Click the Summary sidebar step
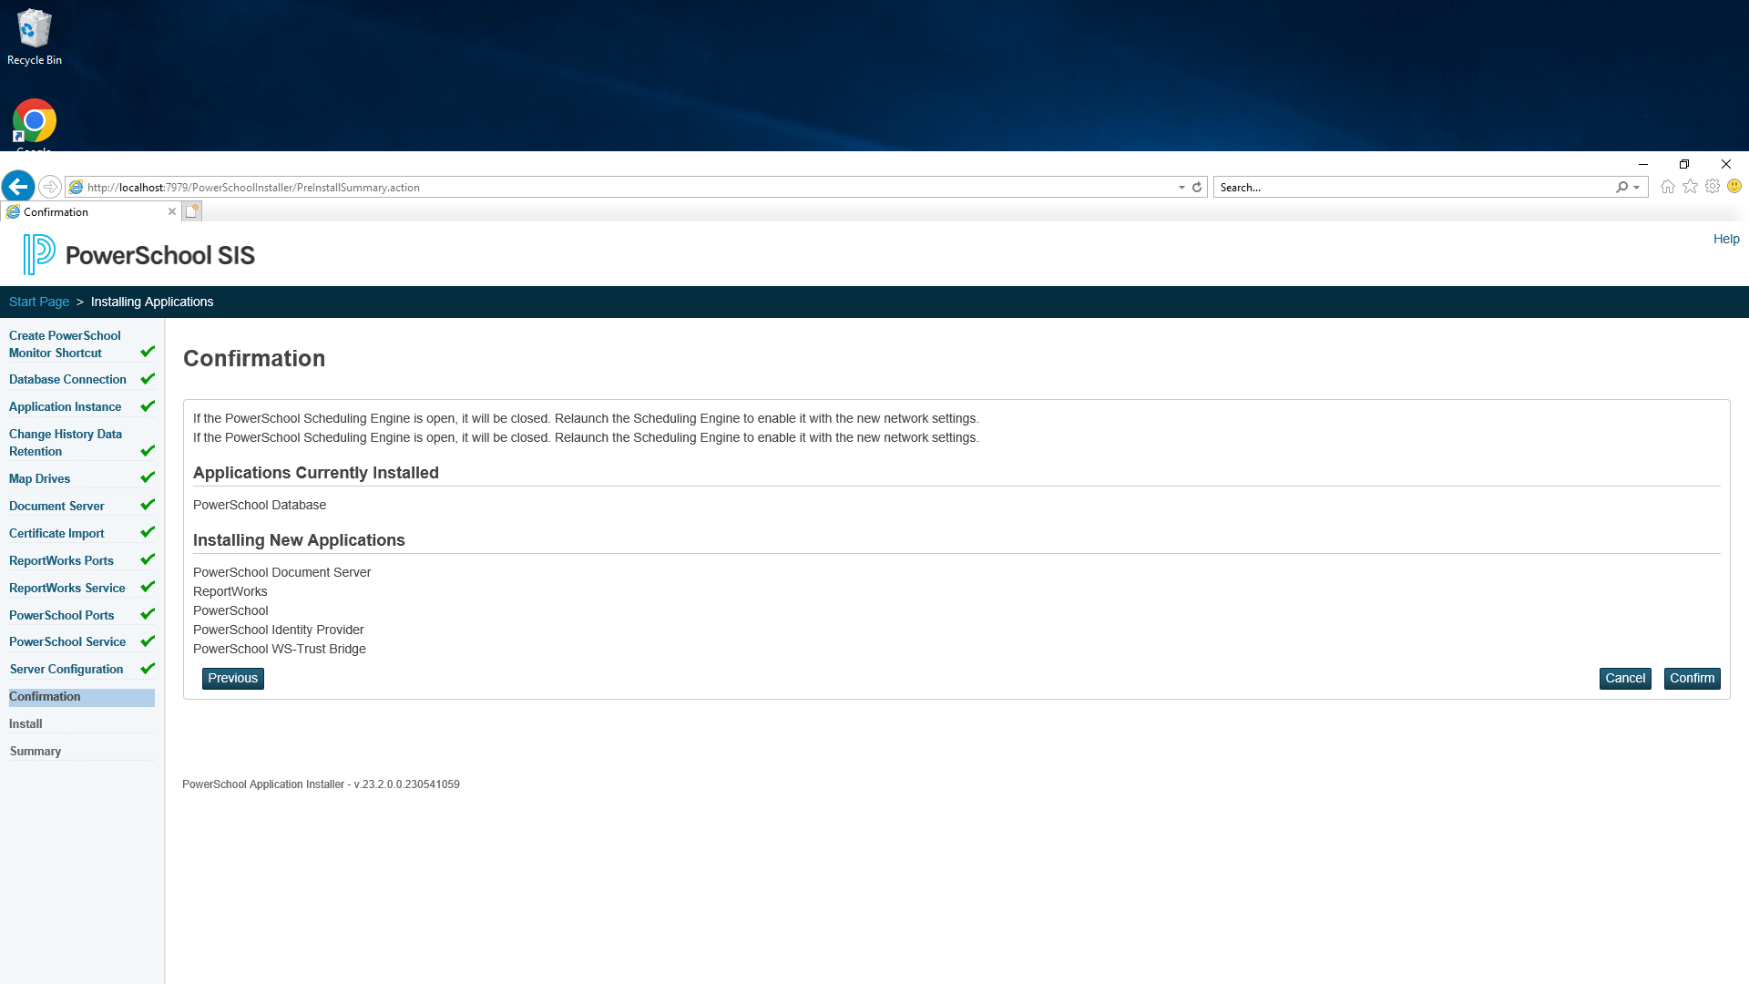 [36, 752]
